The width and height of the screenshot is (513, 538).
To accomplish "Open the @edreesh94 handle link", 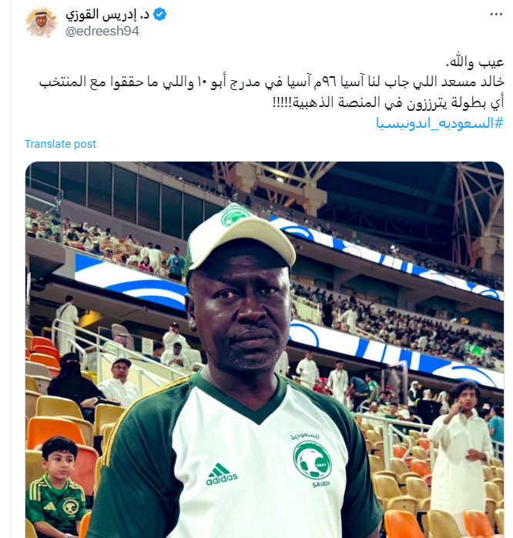I will click(102, 32).
